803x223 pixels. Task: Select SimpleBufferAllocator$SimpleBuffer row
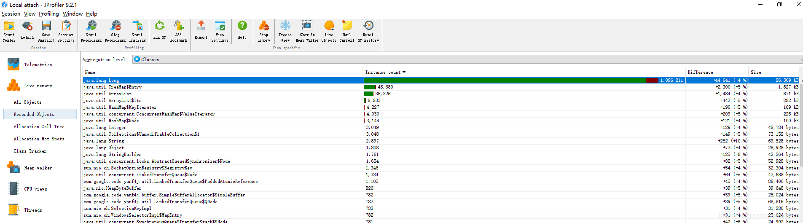coord(441,195)
